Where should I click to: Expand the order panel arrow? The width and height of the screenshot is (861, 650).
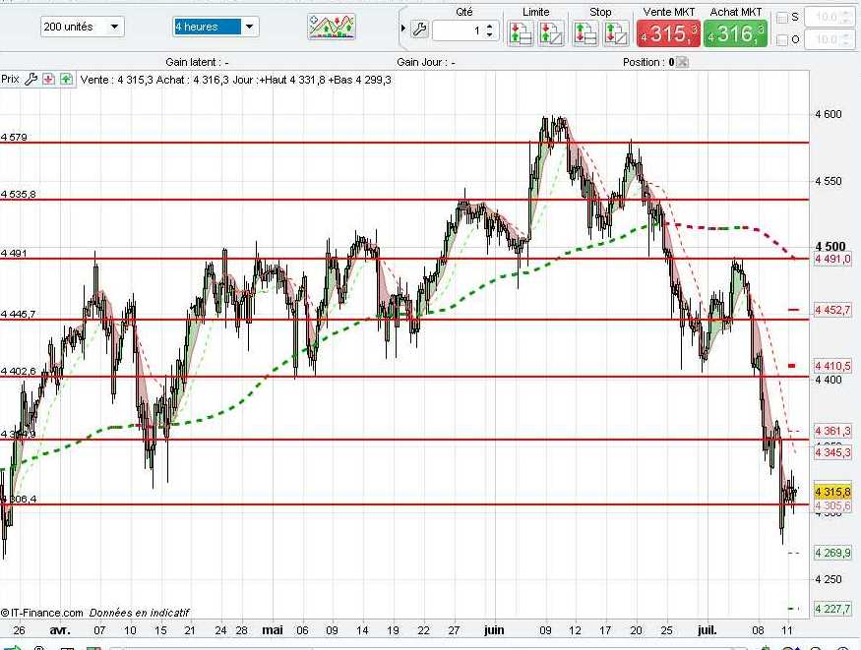point(403,28)
